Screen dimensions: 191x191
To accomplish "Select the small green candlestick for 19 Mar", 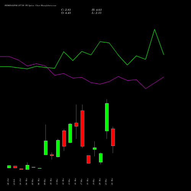I will tap(95, 149).
